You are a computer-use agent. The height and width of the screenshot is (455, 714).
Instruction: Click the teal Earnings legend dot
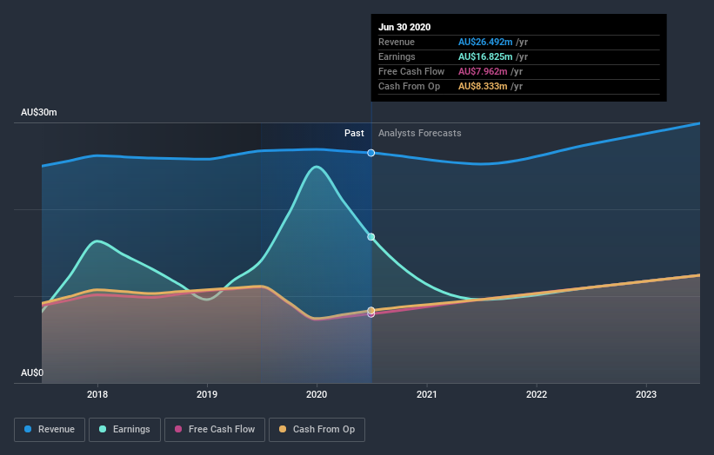pyautogui.click(x=103, y=429)
